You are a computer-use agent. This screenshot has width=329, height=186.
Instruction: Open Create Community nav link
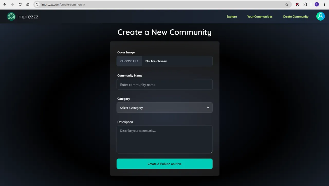296,16
